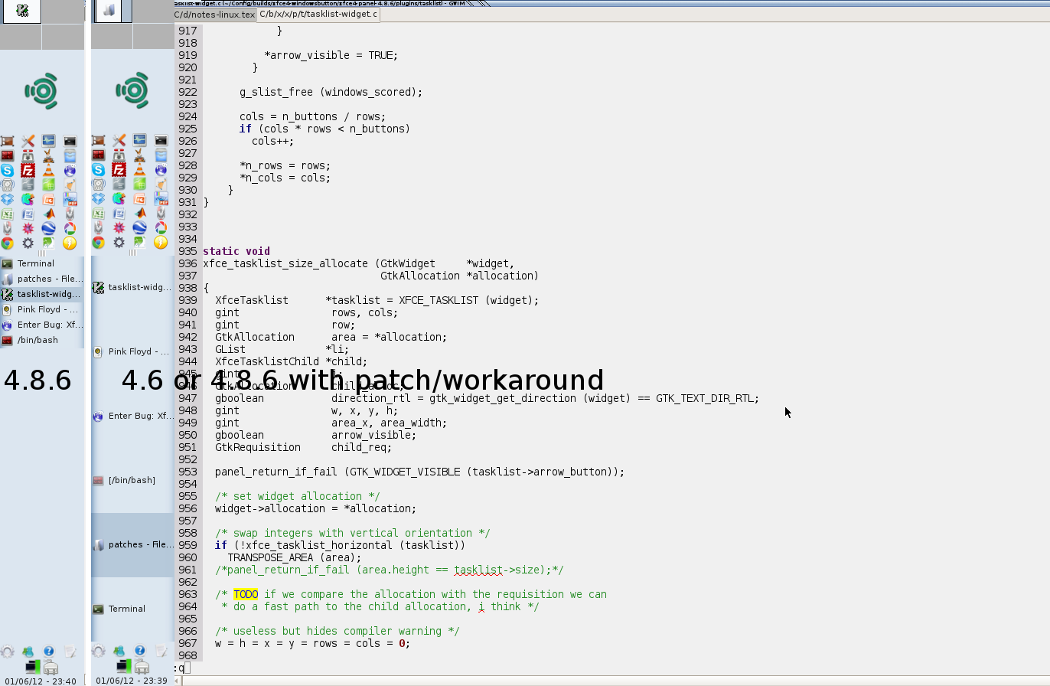Screen dimensions: 1050x686
Task: Open Google Earth in the right panel
Action: [x=140, y=228]
